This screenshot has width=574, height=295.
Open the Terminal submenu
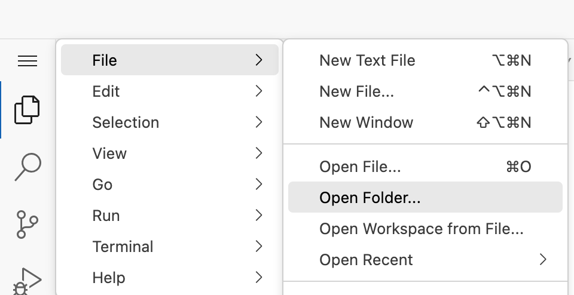click(170, 247)
